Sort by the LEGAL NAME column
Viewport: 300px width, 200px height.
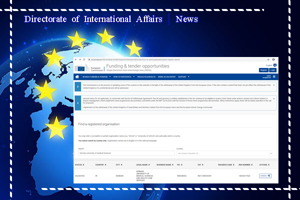coord(143,165)
